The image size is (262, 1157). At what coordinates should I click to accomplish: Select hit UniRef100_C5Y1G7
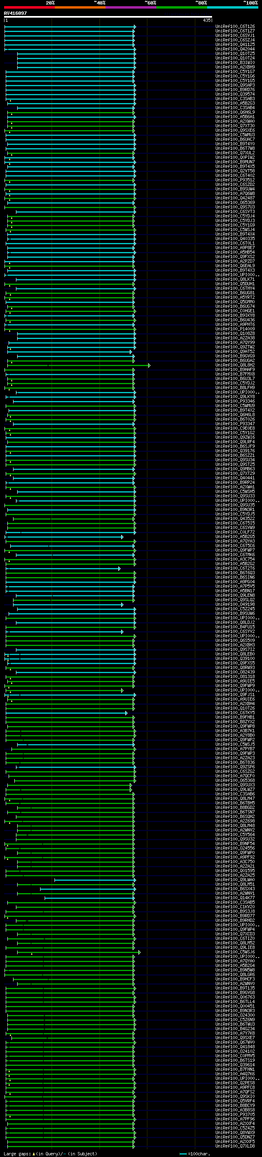coord(235,71)
